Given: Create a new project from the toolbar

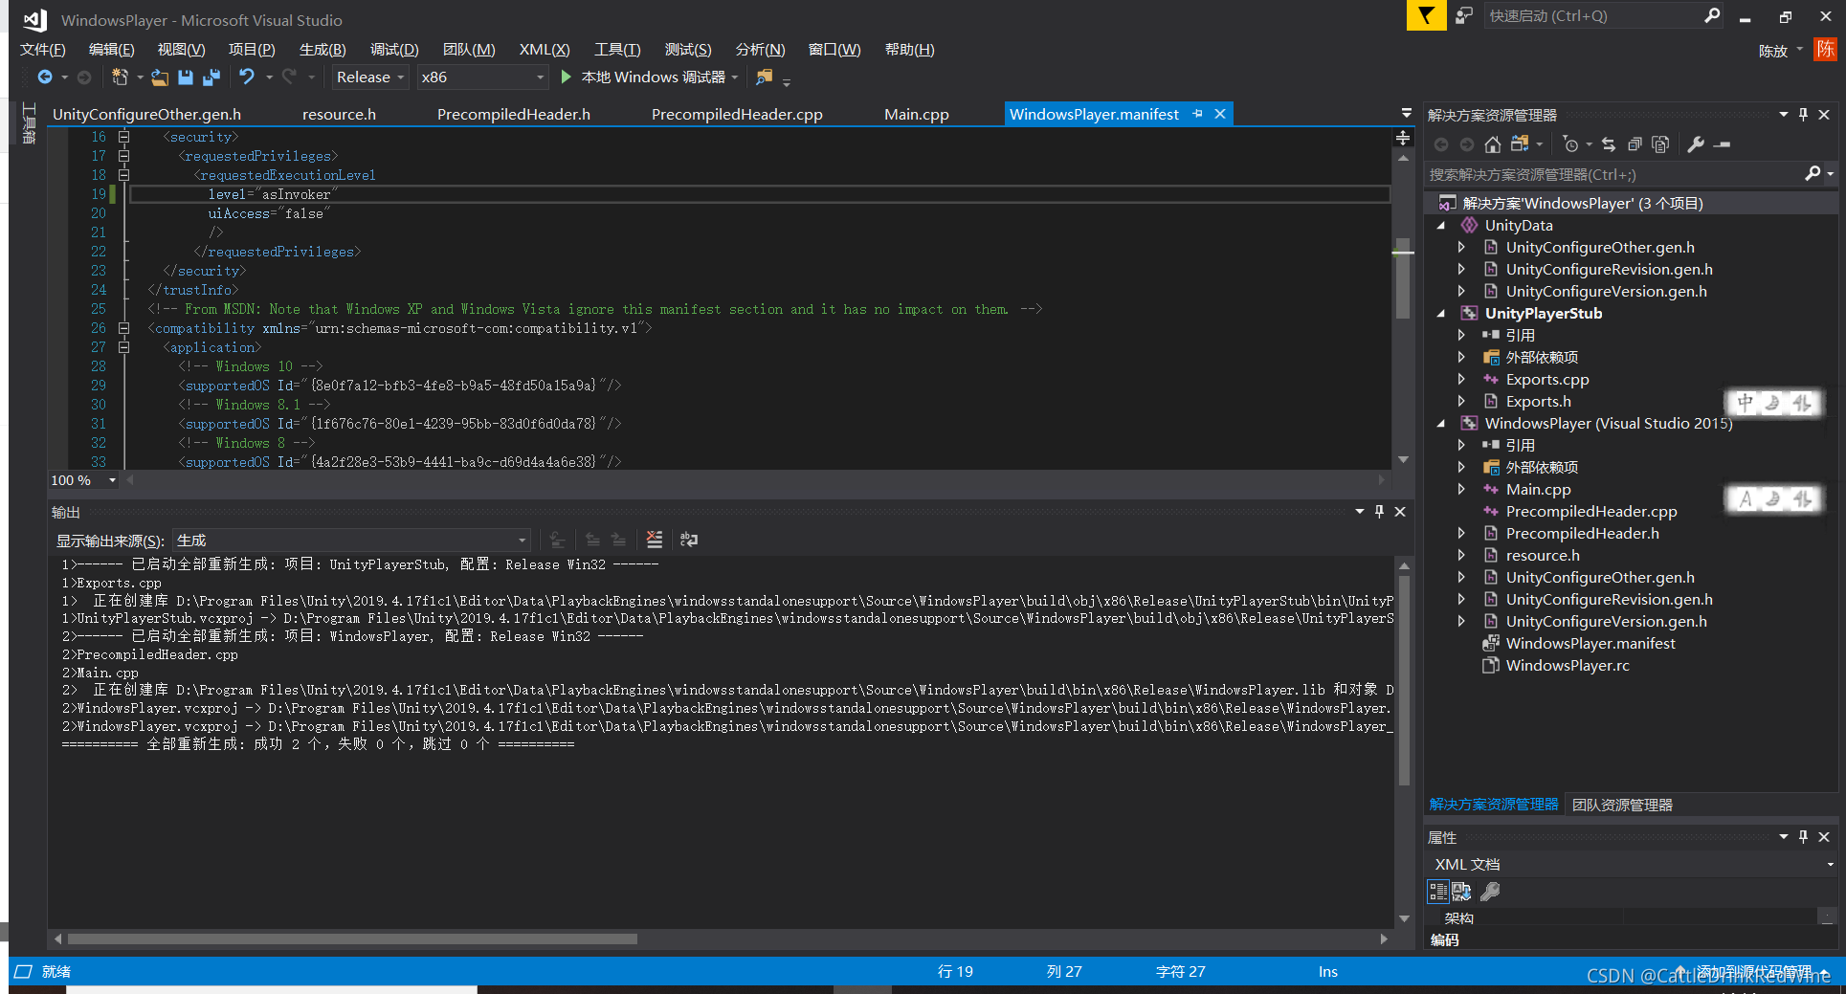Looking at the screenshot, I should click(120, 77).
